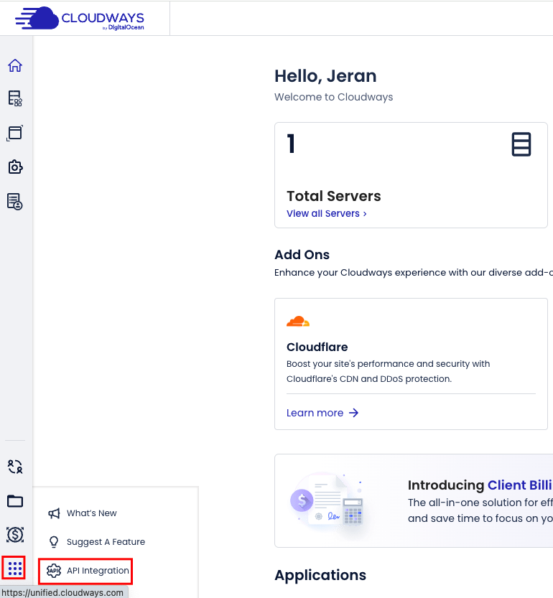
Task: Click the Cloudflare card title
Action: point(317,347)
